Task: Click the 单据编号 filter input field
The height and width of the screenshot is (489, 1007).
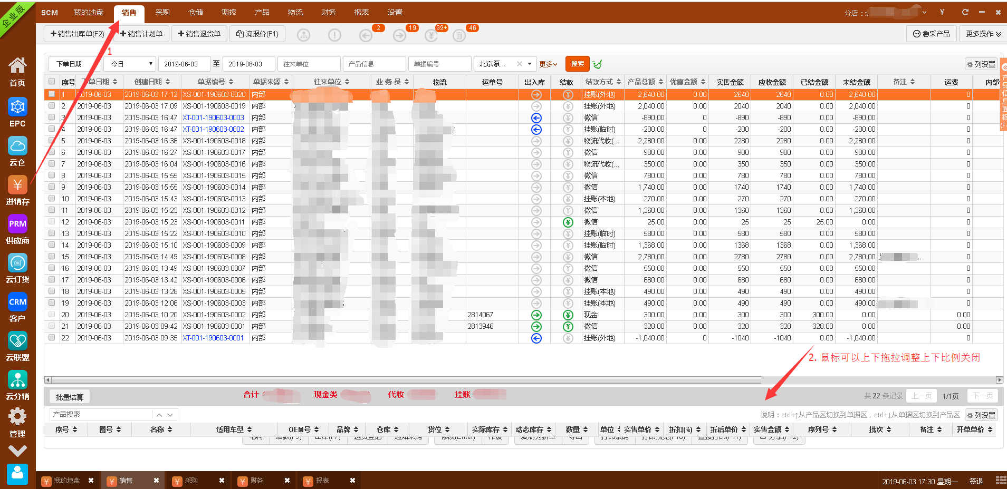Action: pyautogui.click(x=439, y=64)
